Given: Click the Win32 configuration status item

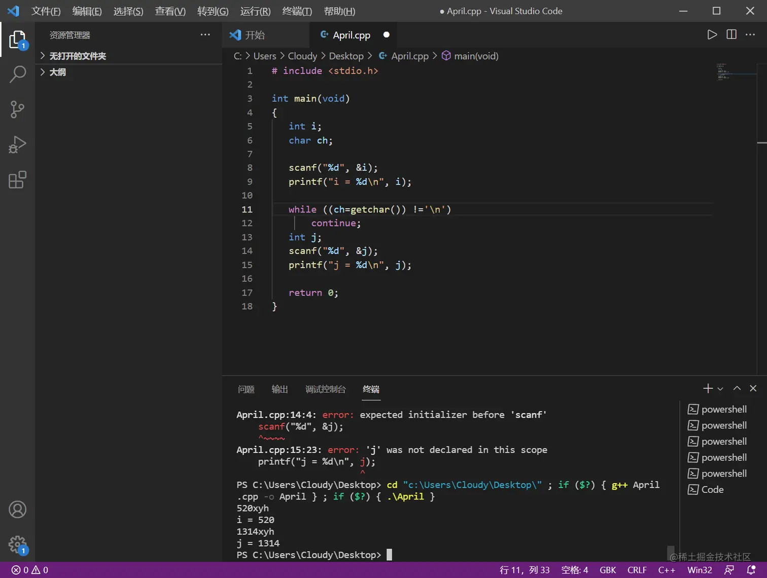Looking at the screenshot, I should pos(700,570).
